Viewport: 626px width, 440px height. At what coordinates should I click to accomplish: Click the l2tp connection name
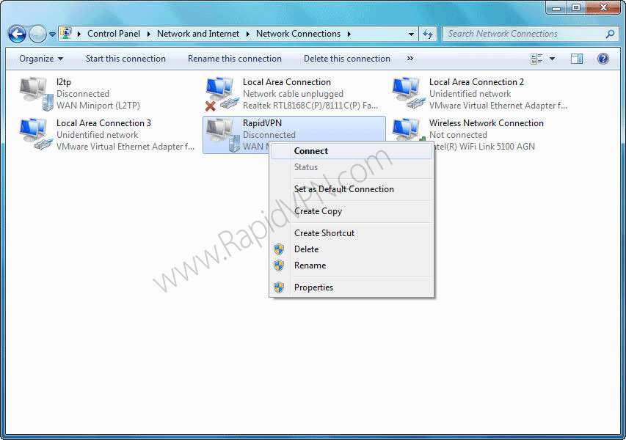(63, 82)
